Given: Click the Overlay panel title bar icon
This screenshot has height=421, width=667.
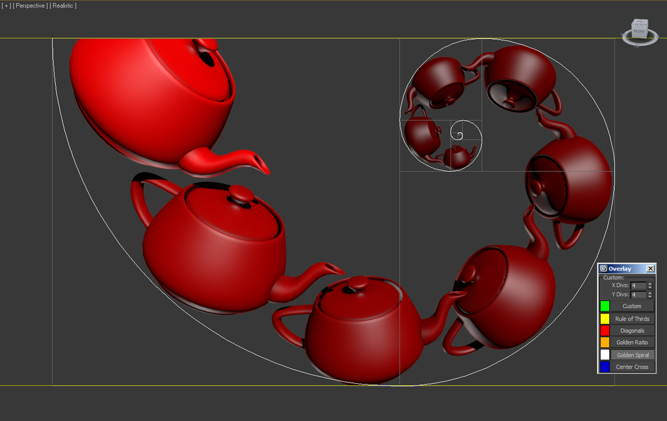Looking at the screenshot, I should click(605, 268).
